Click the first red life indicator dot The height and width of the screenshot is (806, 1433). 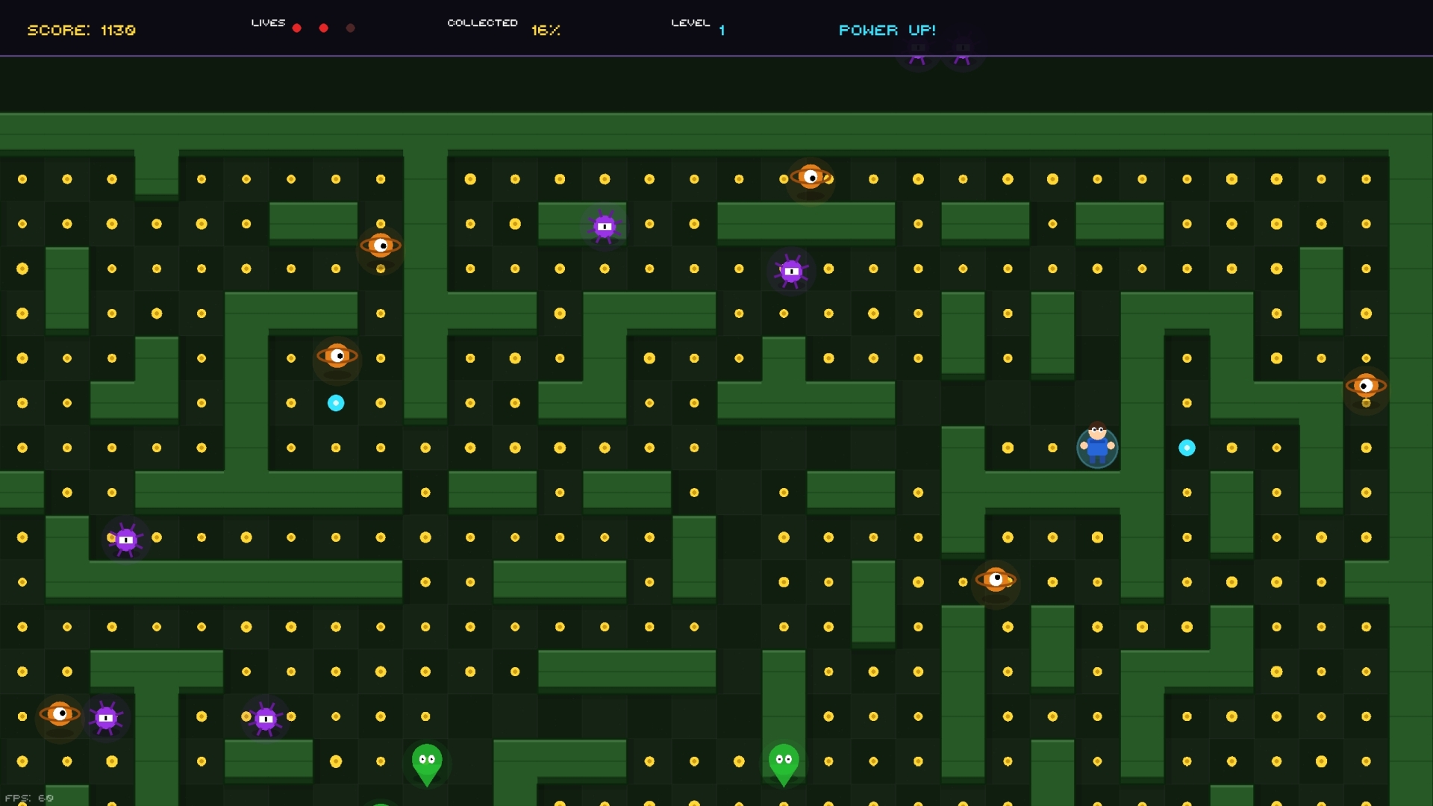click(x=297, y=28)
